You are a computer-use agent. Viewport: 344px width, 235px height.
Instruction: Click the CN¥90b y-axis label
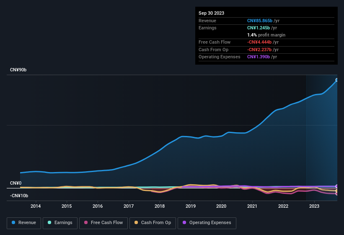18,70
